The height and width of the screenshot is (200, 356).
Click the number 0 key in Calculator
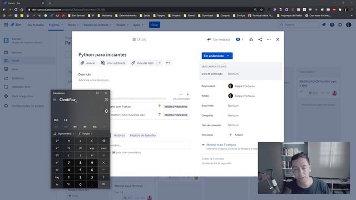80,184
